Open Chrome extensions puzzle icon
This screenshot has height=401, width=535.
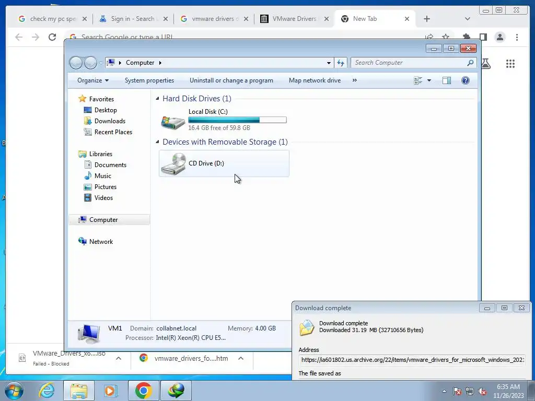point(467,37)
